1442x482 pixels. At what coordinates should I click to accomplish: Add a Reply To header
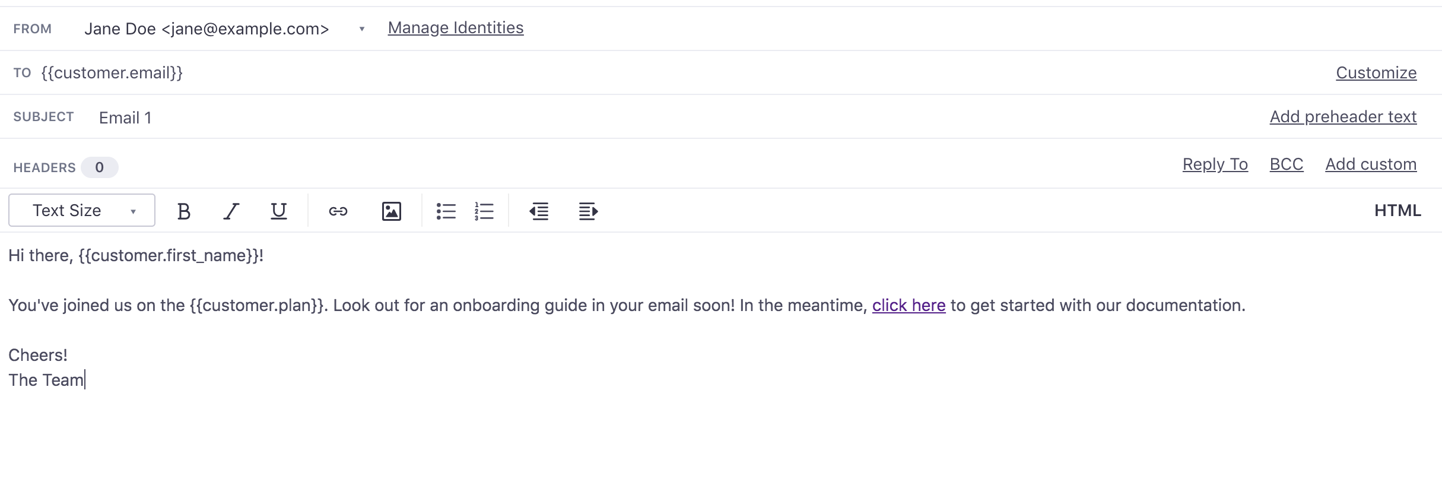coord(1215,164)
